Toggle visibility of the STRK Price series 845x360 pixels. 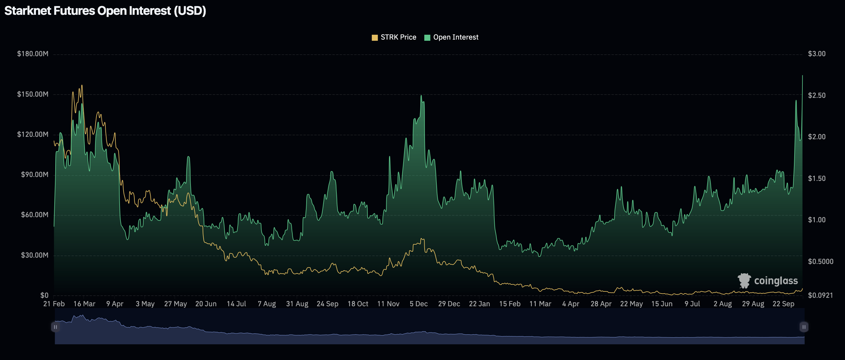(398, 37)
